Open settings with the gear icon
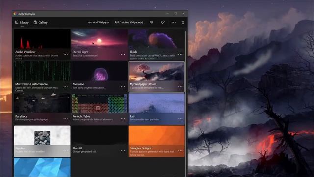Viewport: 314px width, 177px height. pyautogui.click(x=183, y=22)
